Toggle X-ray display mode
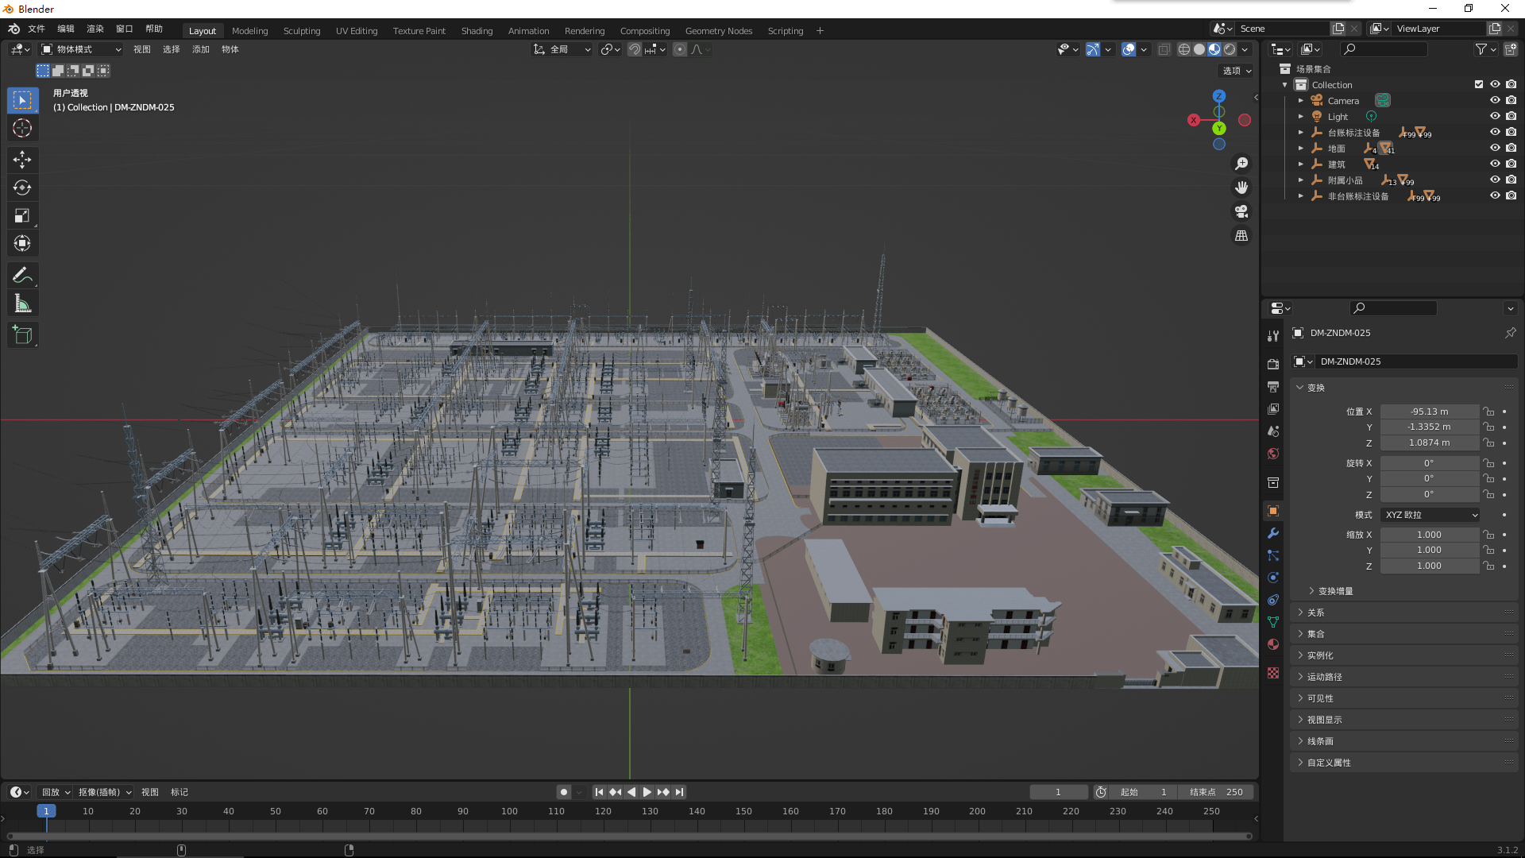 pos(1164,49)
